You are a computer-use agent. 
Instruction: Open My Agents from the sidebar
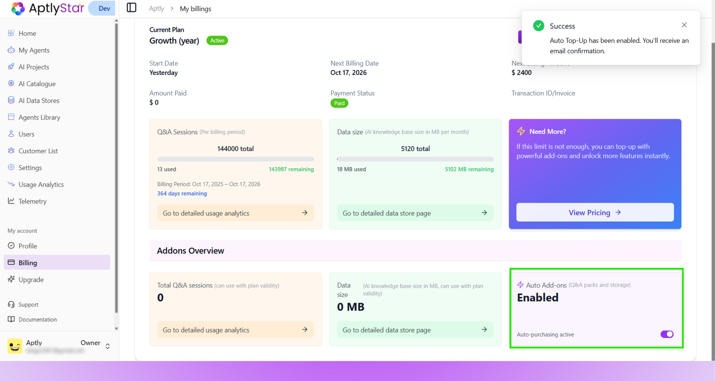34,50
